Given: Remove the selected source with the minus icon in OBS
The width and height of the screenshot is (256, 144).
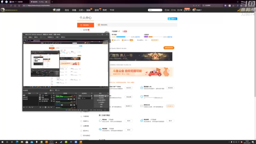Looking at the screenshot, I should click(x=43, y=107).
